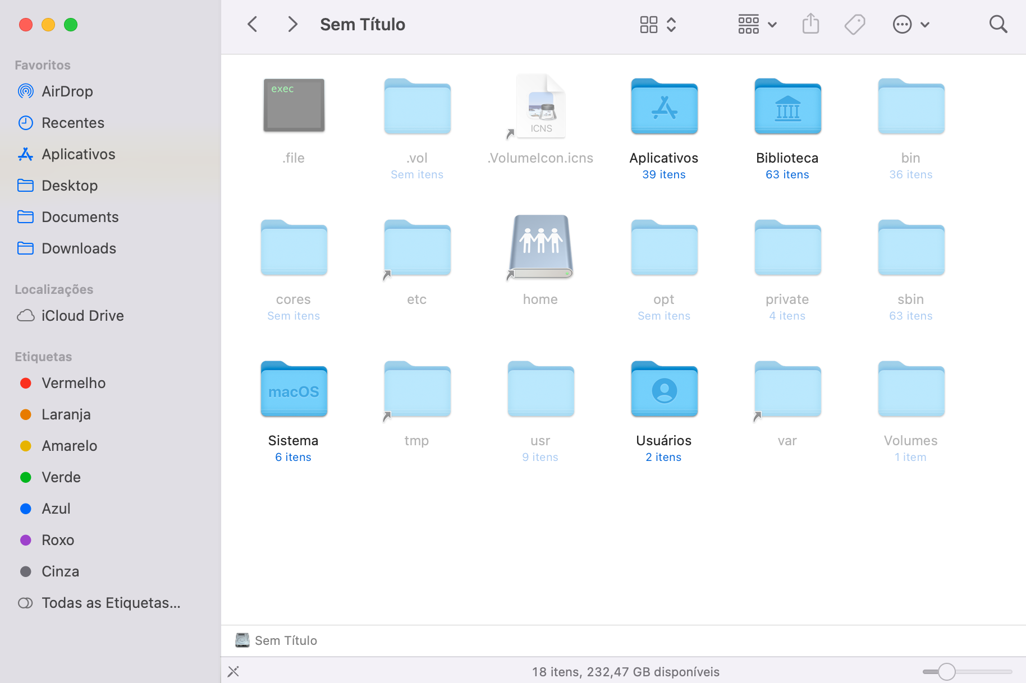Image resolution: width=1026 pixels, height=683 pixels.
Task: Click the Share toolbar icon
Action: pyautogui.click(x=810, y=24)
